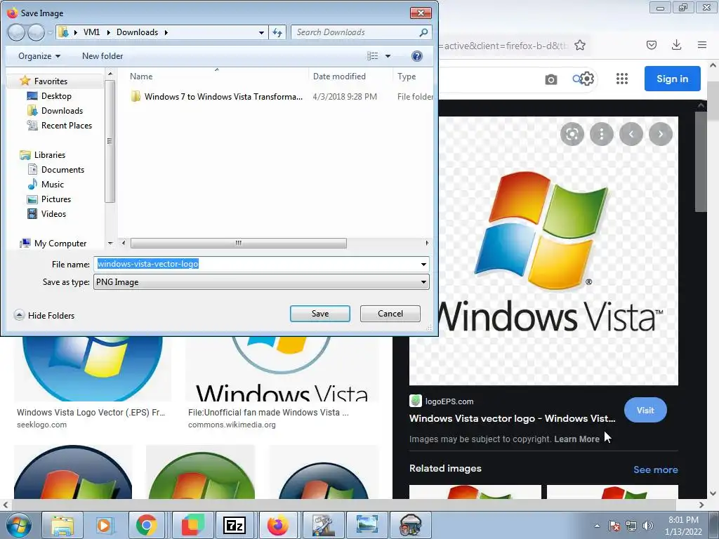
Task: Search by image with the camera icon
Action: 550,79
